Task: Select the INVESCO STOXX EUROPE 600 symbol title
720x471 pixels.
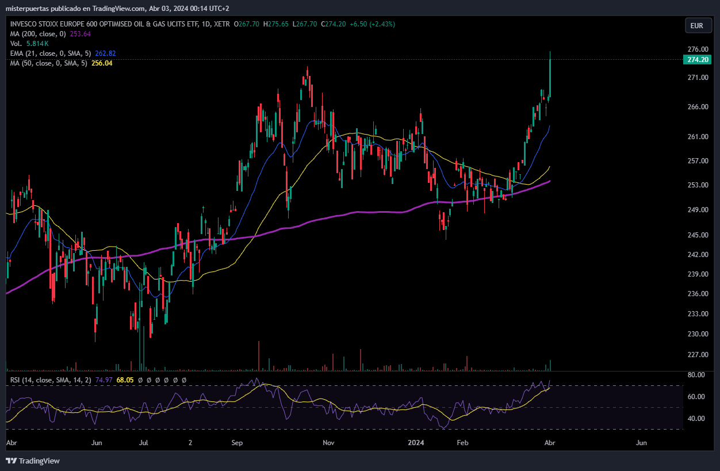Action: coord(120,24)
